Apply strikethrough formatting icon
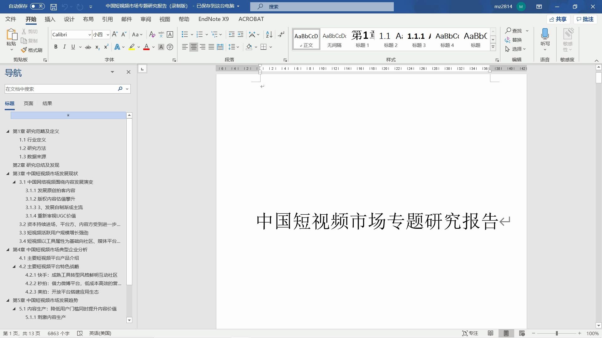Image resolution: width=602 pixels, height=338 pixels. [x=88, y=47]
